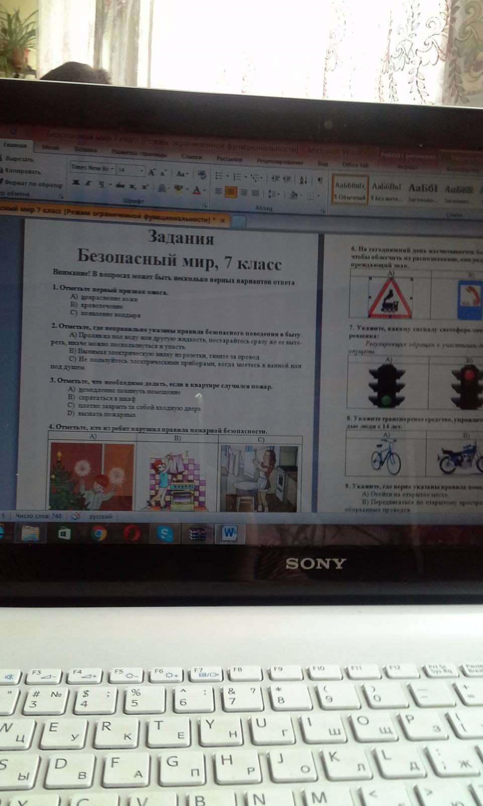This screenshot has height=806, width=483.
Task: Select the Christmas tree sparkler picture A
Action: (92, 477)
